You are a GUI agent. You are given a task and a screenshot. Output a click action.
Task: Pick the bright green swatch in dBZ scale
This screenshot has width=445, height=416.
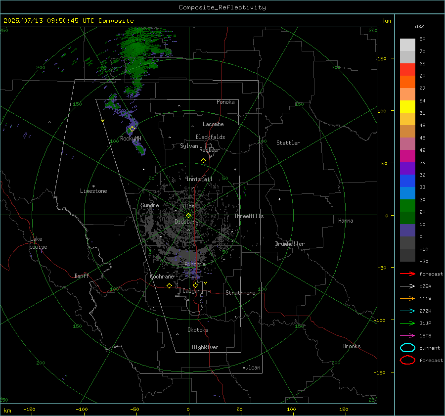[x=407, y=206]
